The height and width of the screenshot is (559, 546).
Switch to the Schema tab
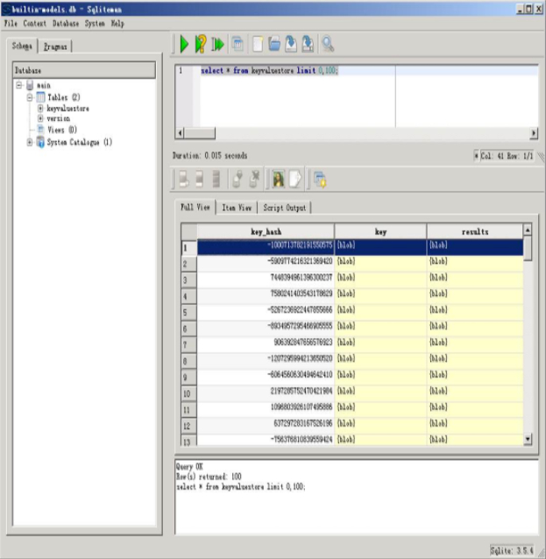click(22, 46)
